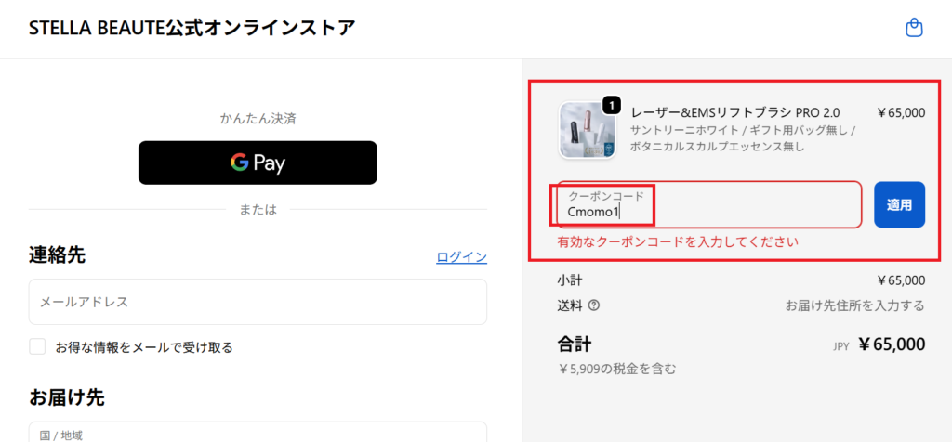Click the 合計 total amount ¥65,000
This screenshot has width=952, height=442.
coord(891,344)
